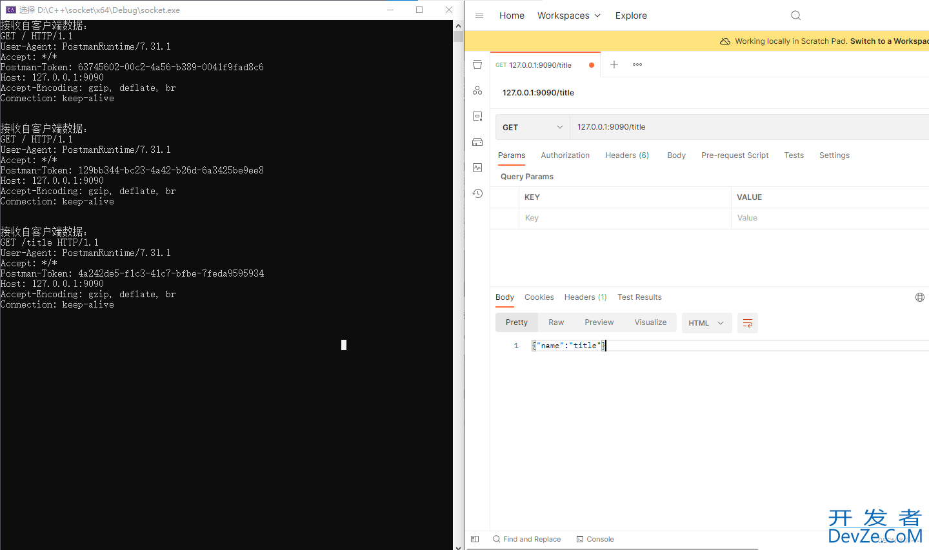Open the History clock sidebar icon
The width and height of the screenshot is (929, 550).
pos(477,193)
